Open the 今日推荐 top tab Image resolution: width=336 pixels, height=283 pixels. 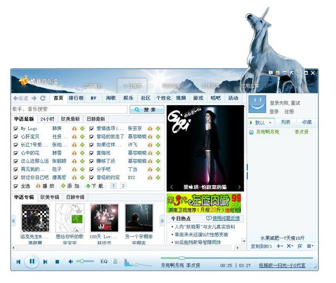point(132,86)
